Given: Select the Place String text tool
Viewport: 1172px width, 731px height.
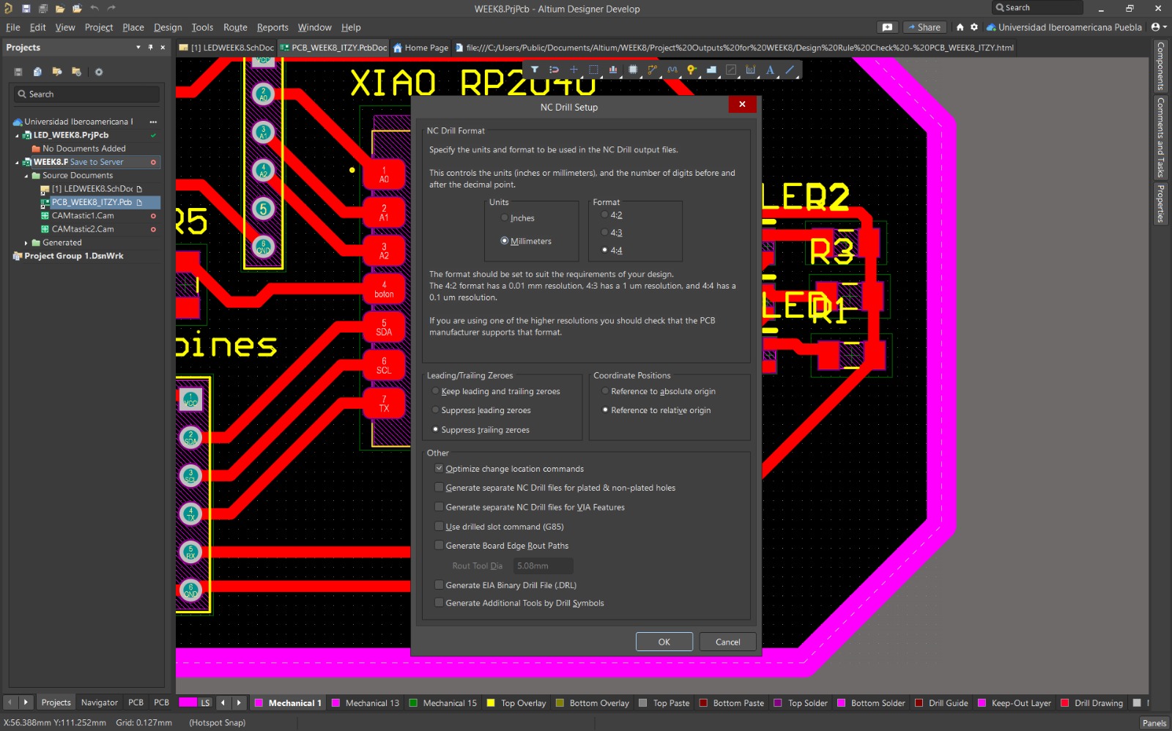Looking at the screenshot, I should coord(769,70).
